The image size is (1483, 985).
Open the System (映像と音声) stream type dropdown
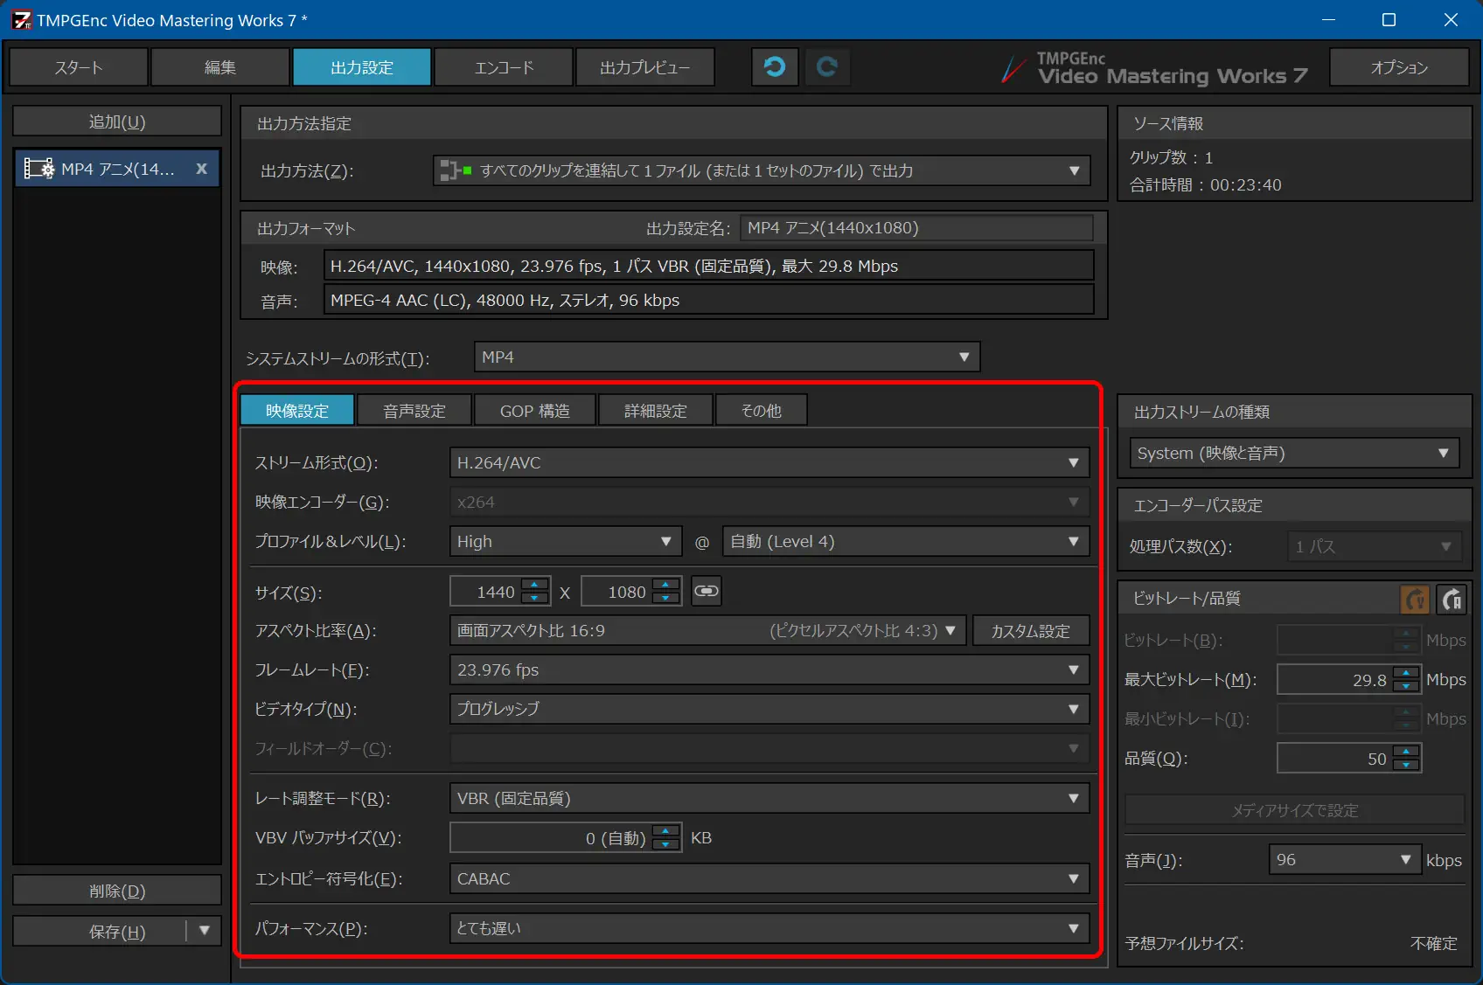(x=1295, y=453)
